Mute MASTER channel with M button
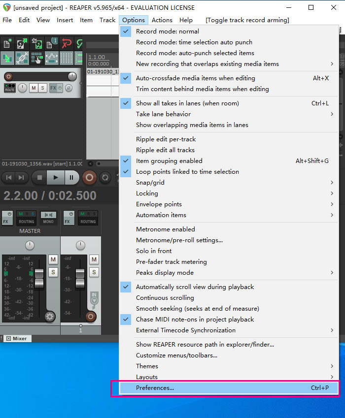 [x=53, y=259]
